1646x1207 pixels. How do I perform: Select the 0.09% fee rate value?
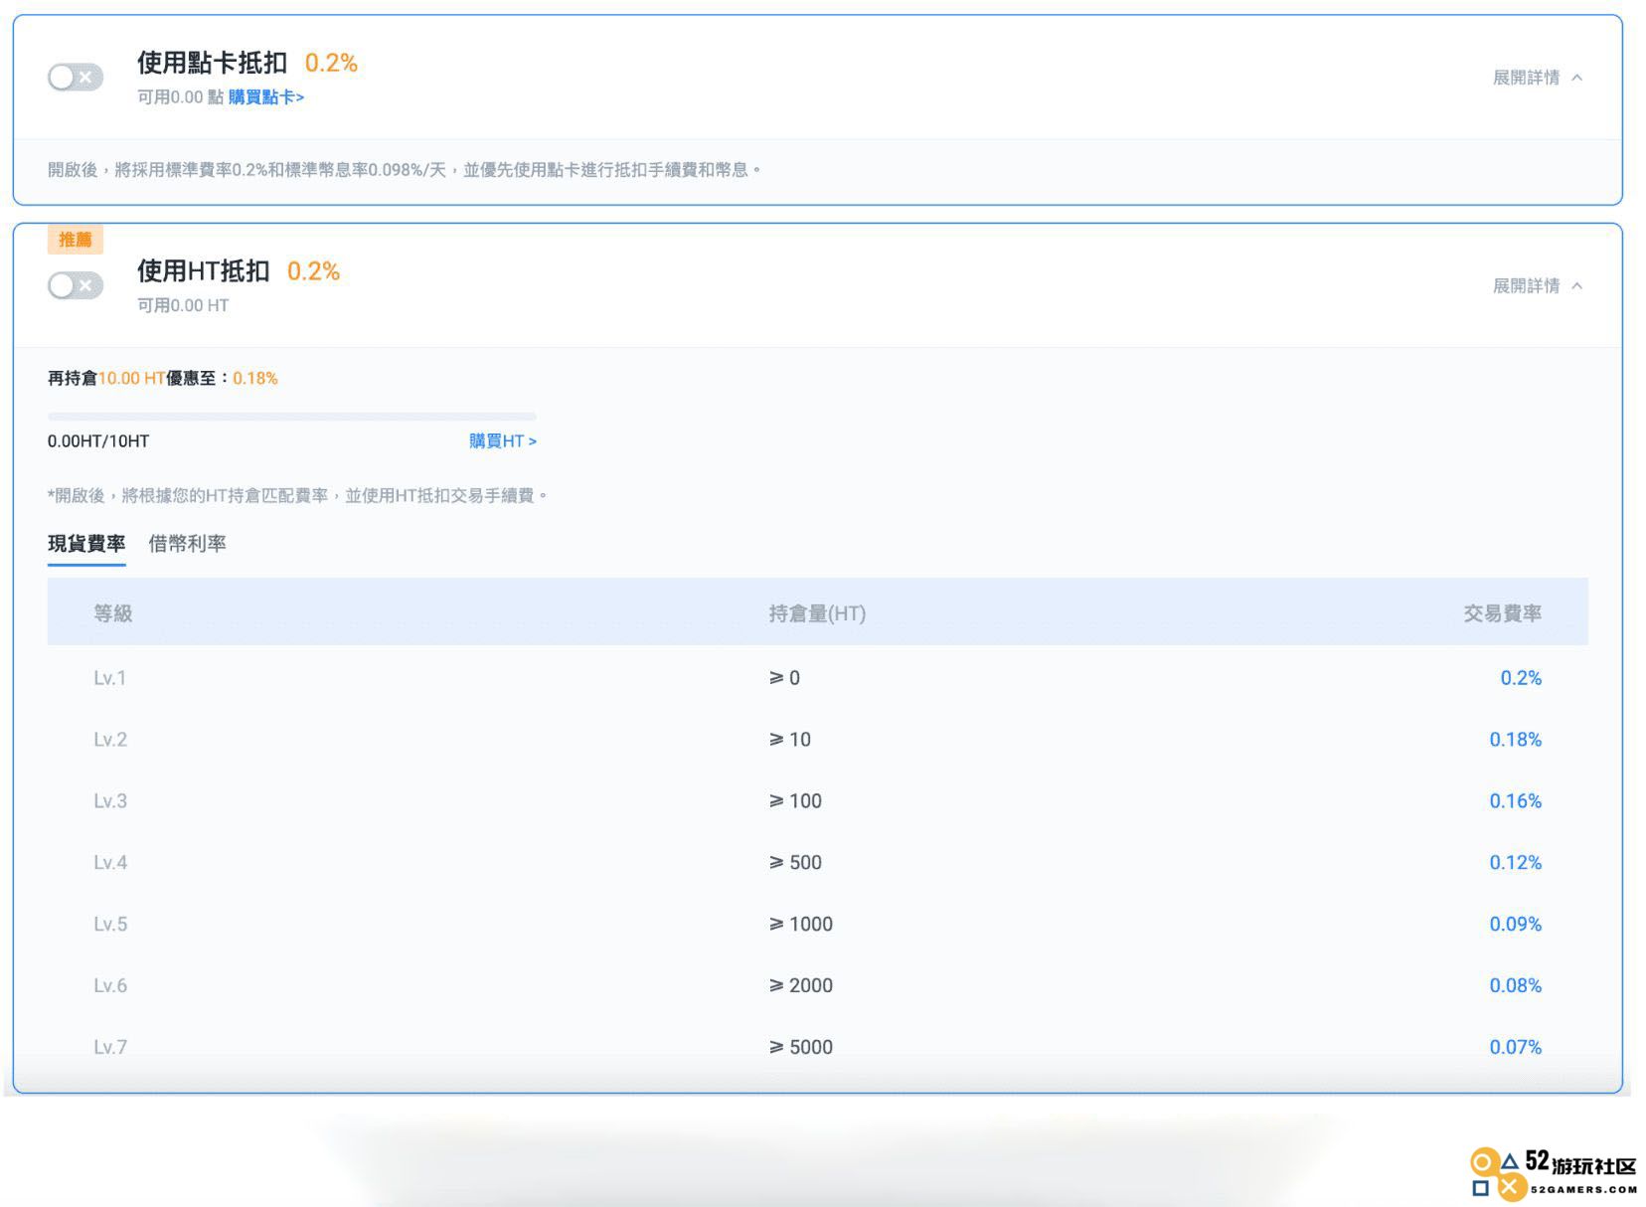[1515, 925]
